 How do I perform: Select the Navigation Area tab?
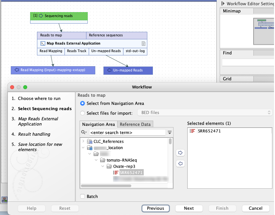tap(99, 124)
